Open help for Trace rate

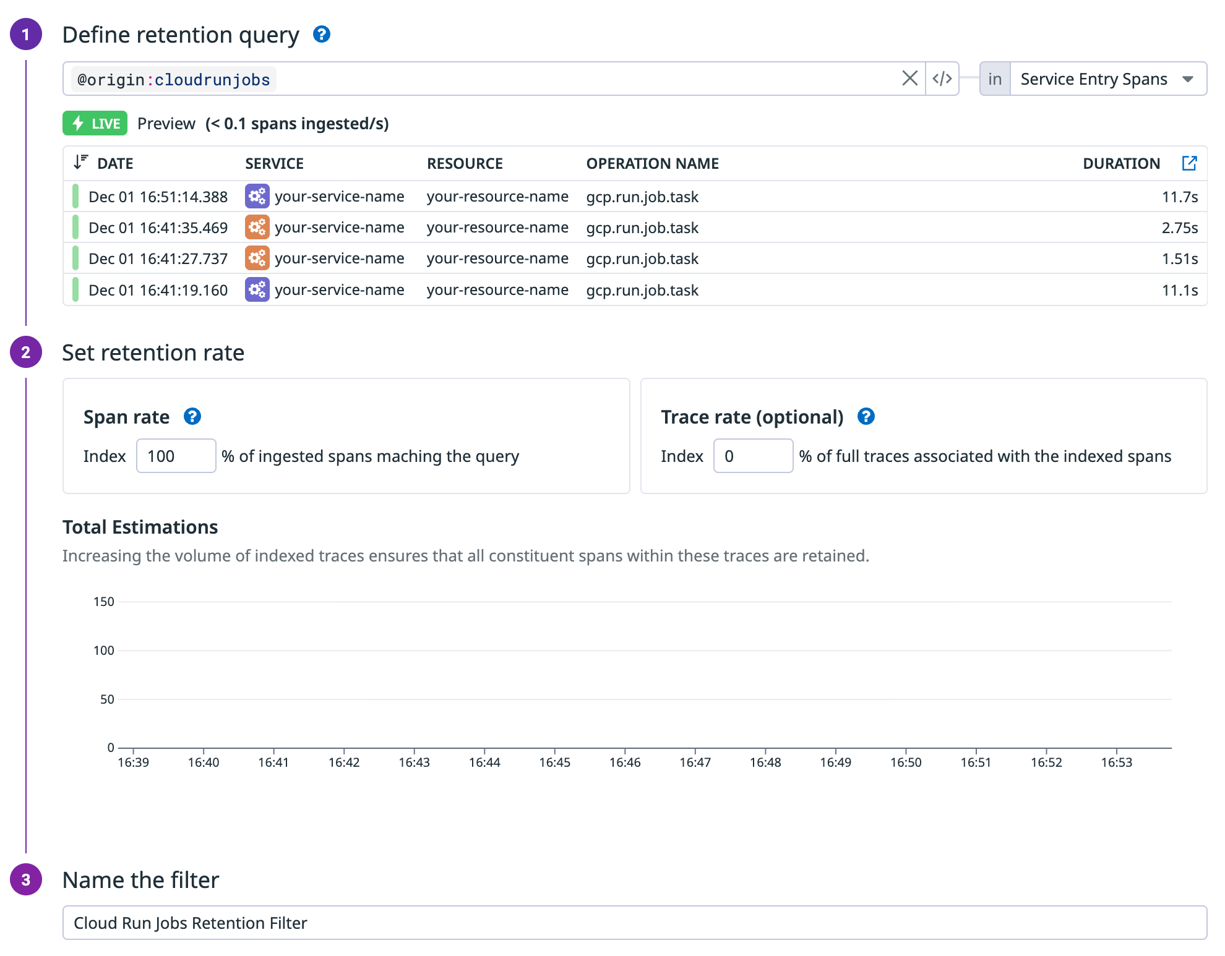(866, 417)
